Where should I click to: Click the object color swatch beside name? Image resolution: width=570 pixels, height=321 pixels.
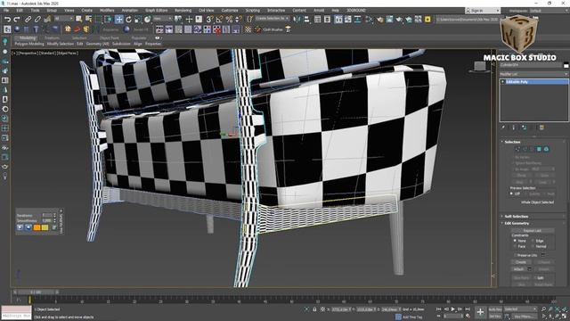click(x=566, y=65)
